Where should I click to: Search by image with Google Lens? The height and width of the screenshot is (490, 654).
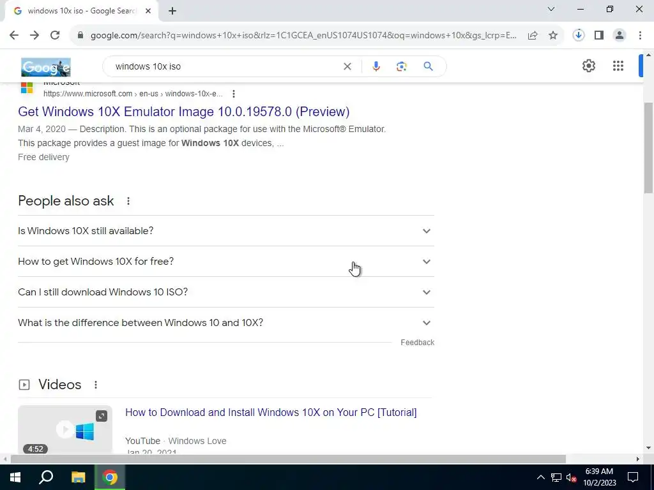[401, 66]
